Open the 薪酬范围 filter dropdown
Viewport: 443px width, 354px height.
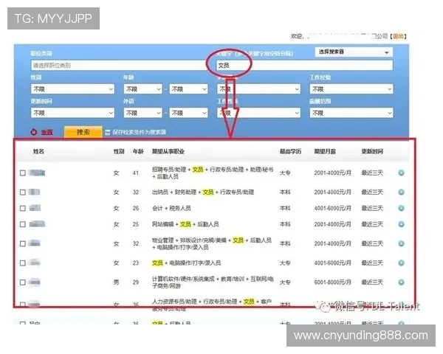pos(351,113)
